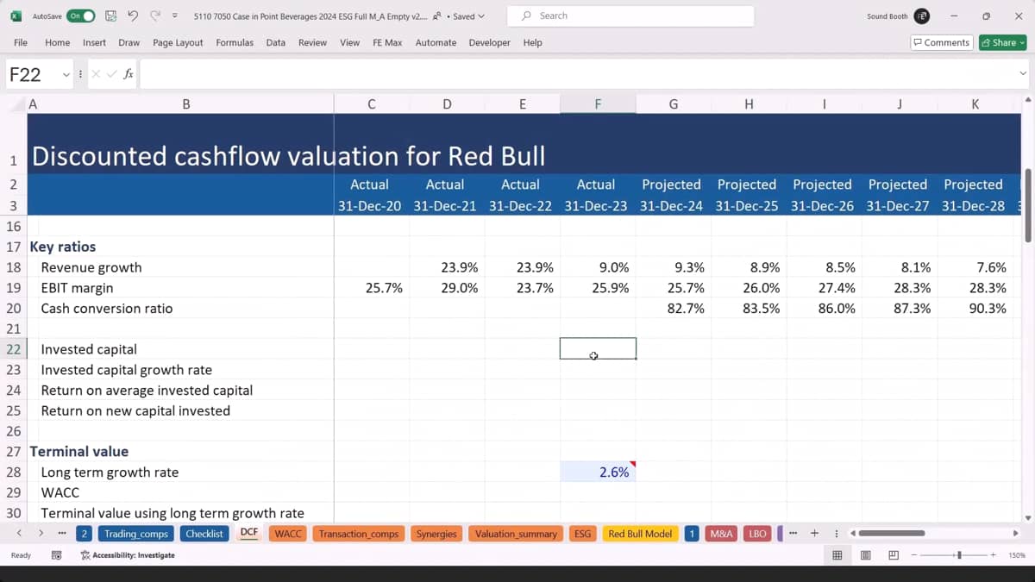Select row 22 header
The height and width of the screenshot is (582, 1035).
(13, 349)
